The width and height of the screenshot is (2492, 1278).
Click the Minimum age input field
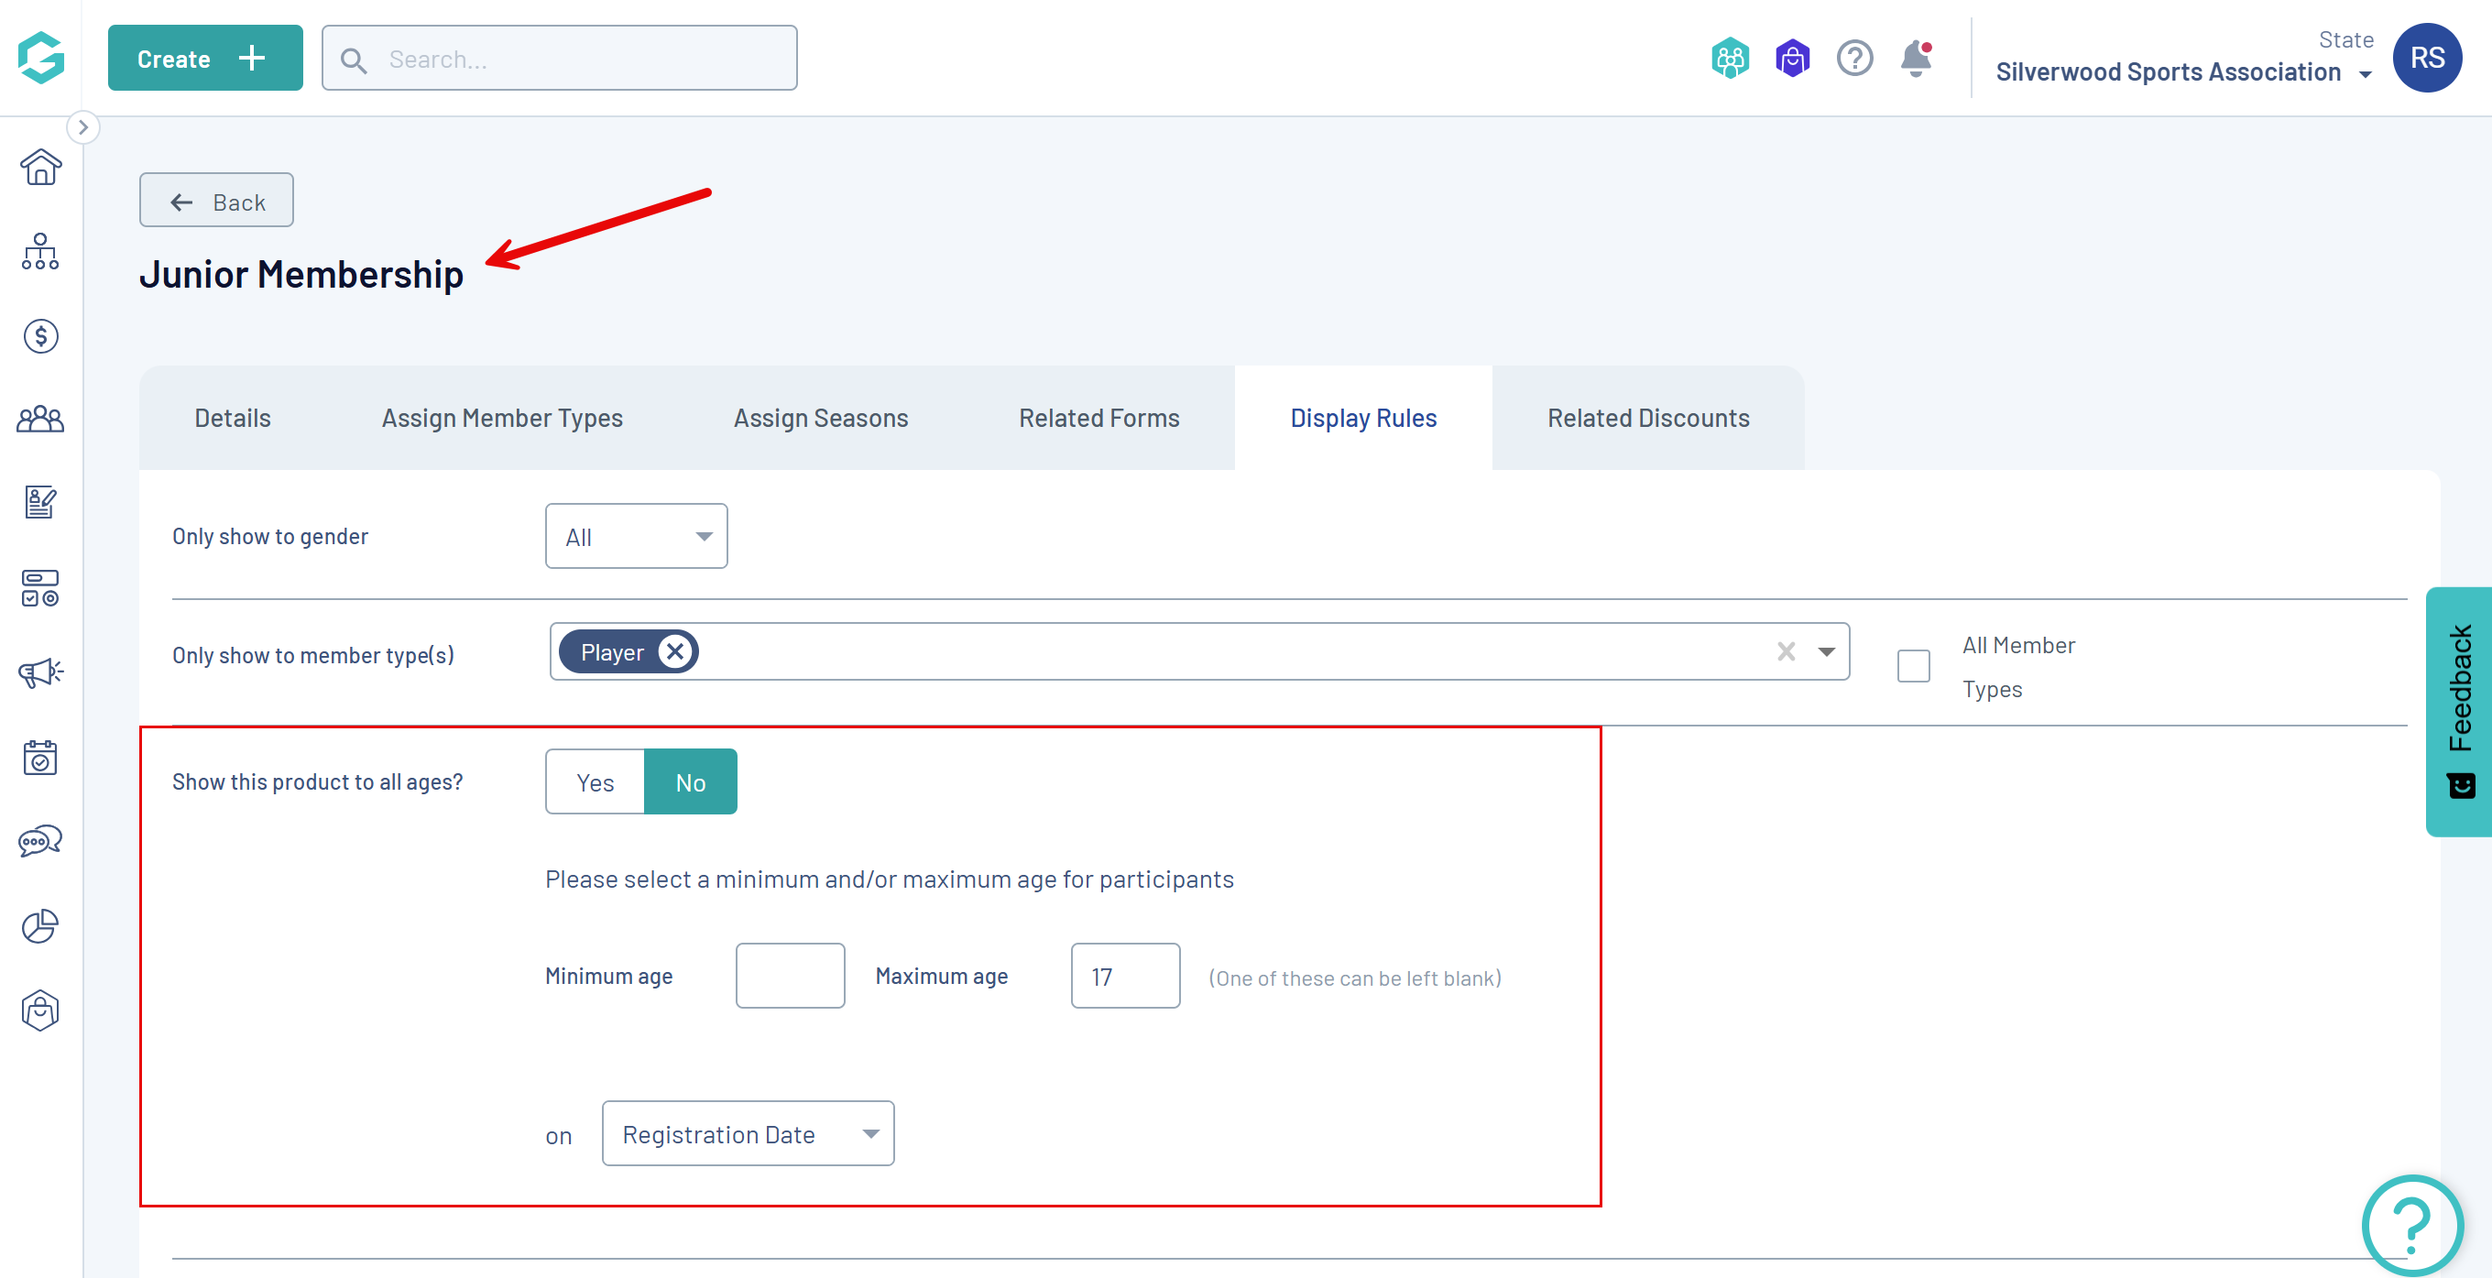[x=790, y=975]
